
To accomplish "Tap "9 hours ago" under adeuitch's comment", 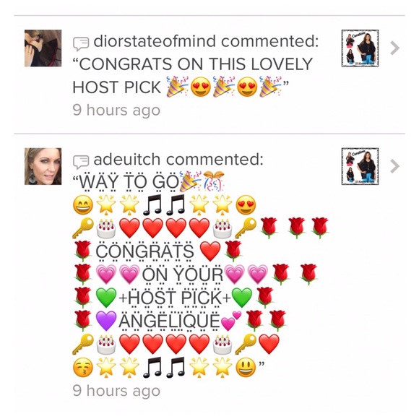I will coord(116,391).
